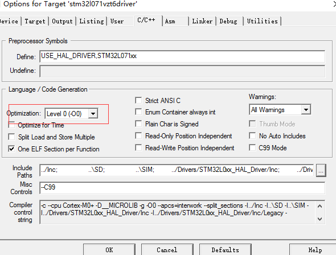The image size is (336, 255).
Task: Open the Help button
Action: point(313,250)
